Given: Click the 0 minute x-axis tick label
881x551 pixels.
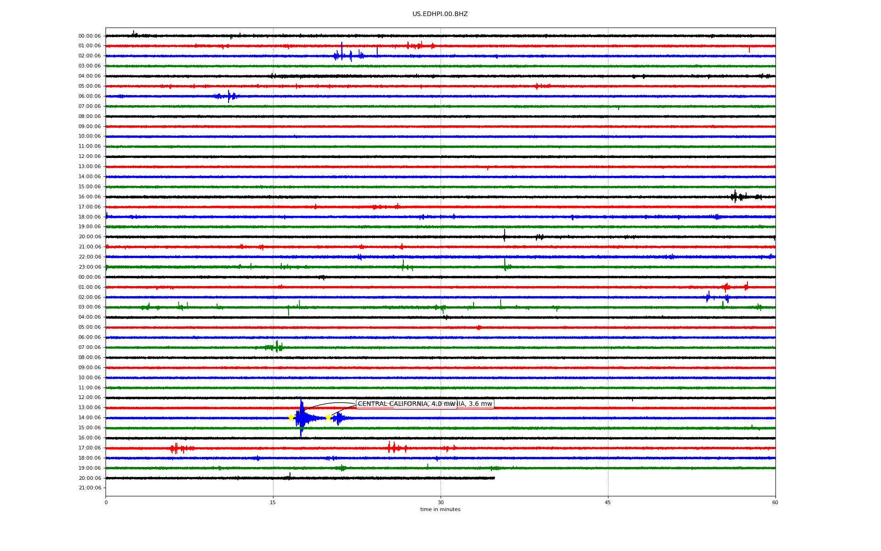Looking at the screenshot, I should click(x=106, y=502).
